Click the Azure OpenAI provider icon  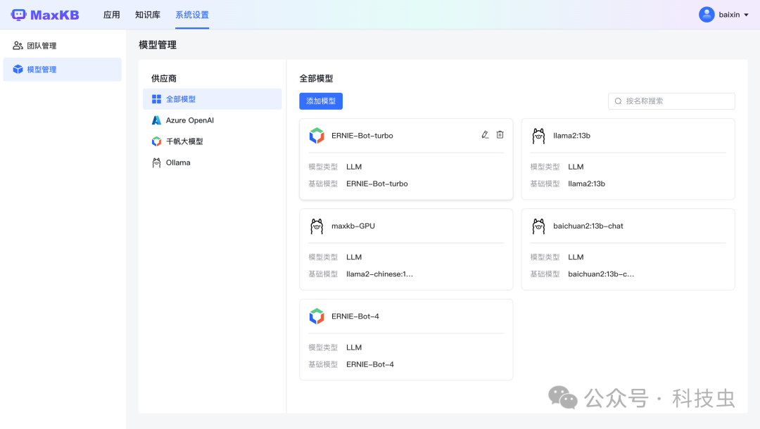coord(156,120)
